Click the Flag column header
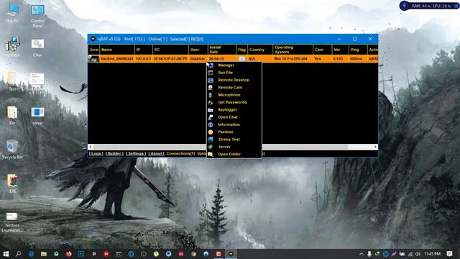 (x=241, y=50)
